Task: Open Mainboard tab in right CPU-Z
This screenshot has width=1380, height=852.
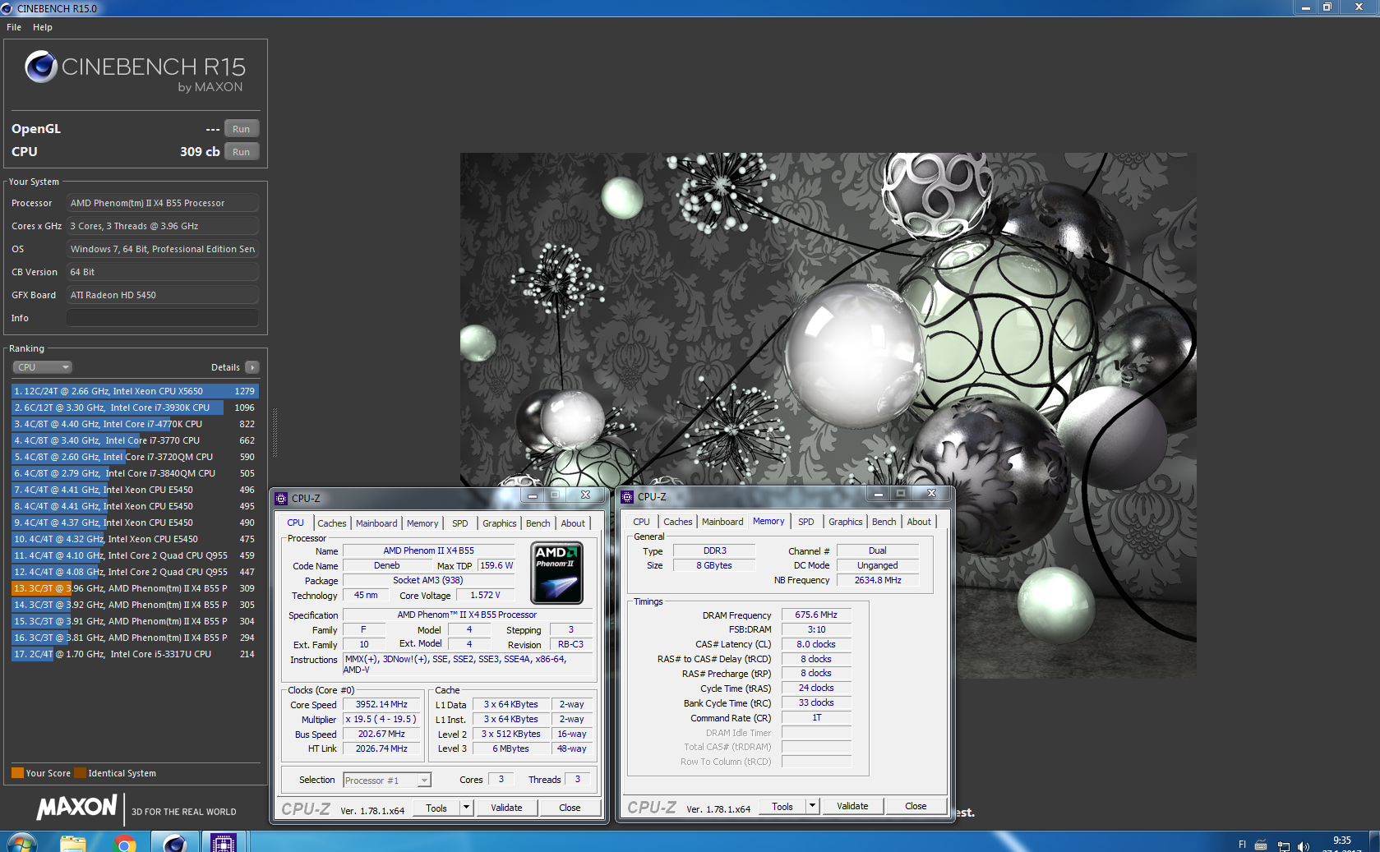Action: (722, 522)
